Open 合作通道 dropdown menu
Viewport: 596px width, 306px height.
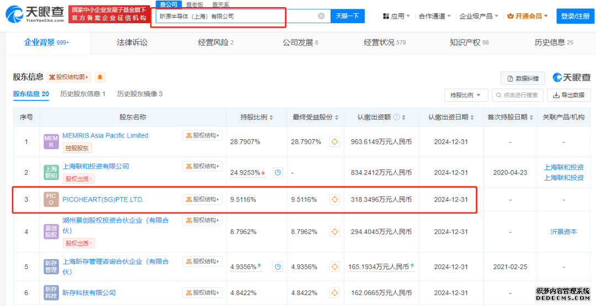pyautogui.click(x=435, y=17)
